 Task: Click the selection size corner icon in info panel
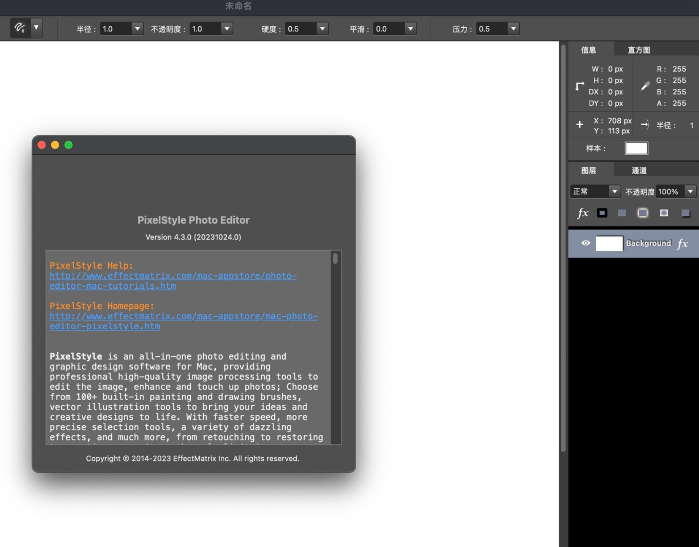[580, 86]
